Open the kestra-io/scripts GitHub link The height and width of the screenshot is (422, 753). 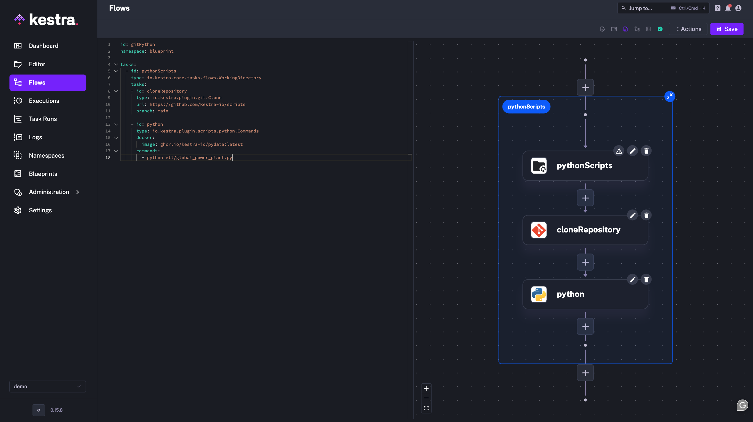click(x=197, y=104)
